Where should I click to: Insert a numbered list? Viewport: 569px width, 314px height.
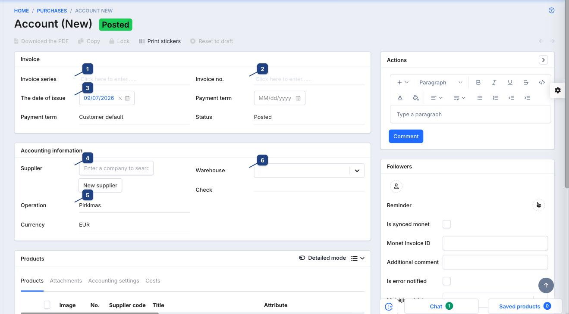[x=495, y=98]
